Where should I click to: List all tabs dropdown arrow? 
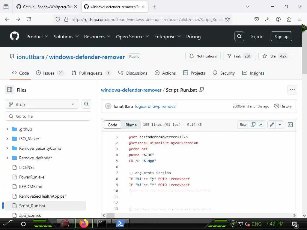click(248, 7)
